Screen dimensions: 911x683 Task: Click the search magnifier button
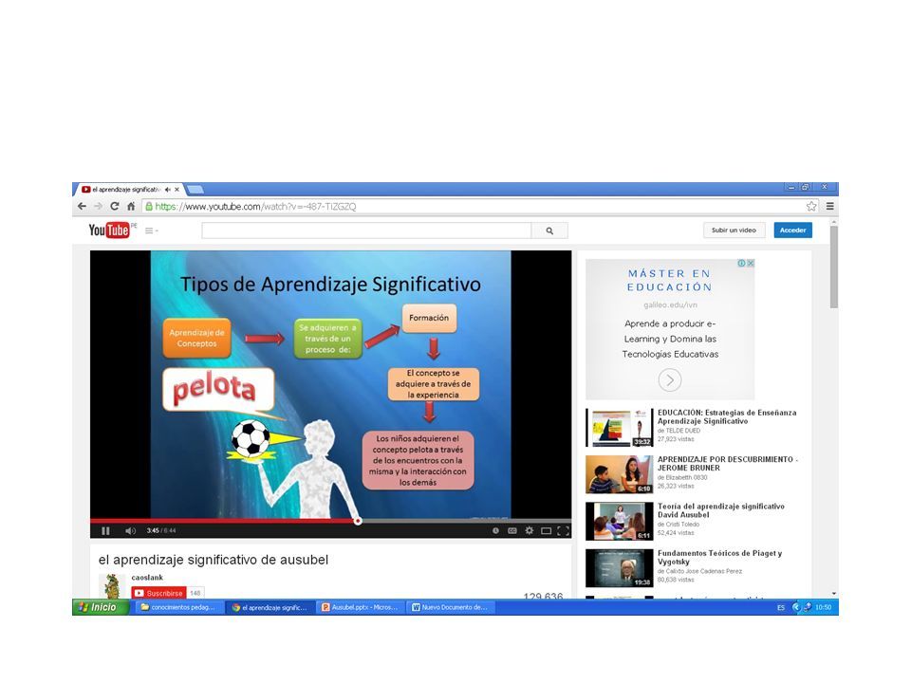[549, 231]
